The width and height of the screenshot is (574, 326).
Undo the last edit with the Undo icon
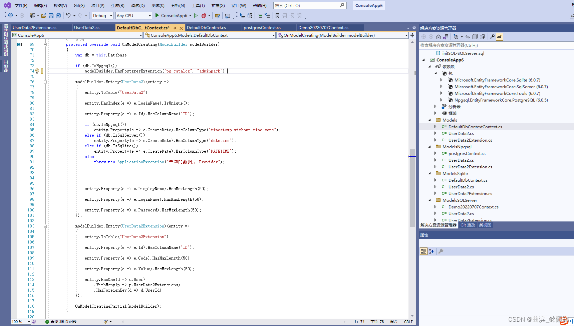coord(69,15)
